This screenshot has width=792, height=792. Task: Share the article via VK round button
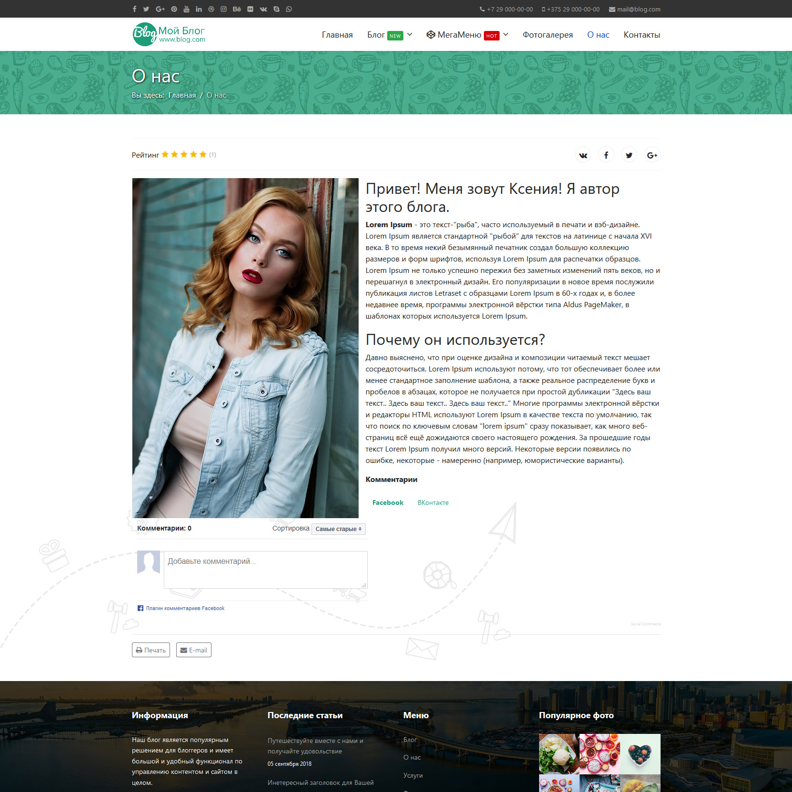coord(583,155)
